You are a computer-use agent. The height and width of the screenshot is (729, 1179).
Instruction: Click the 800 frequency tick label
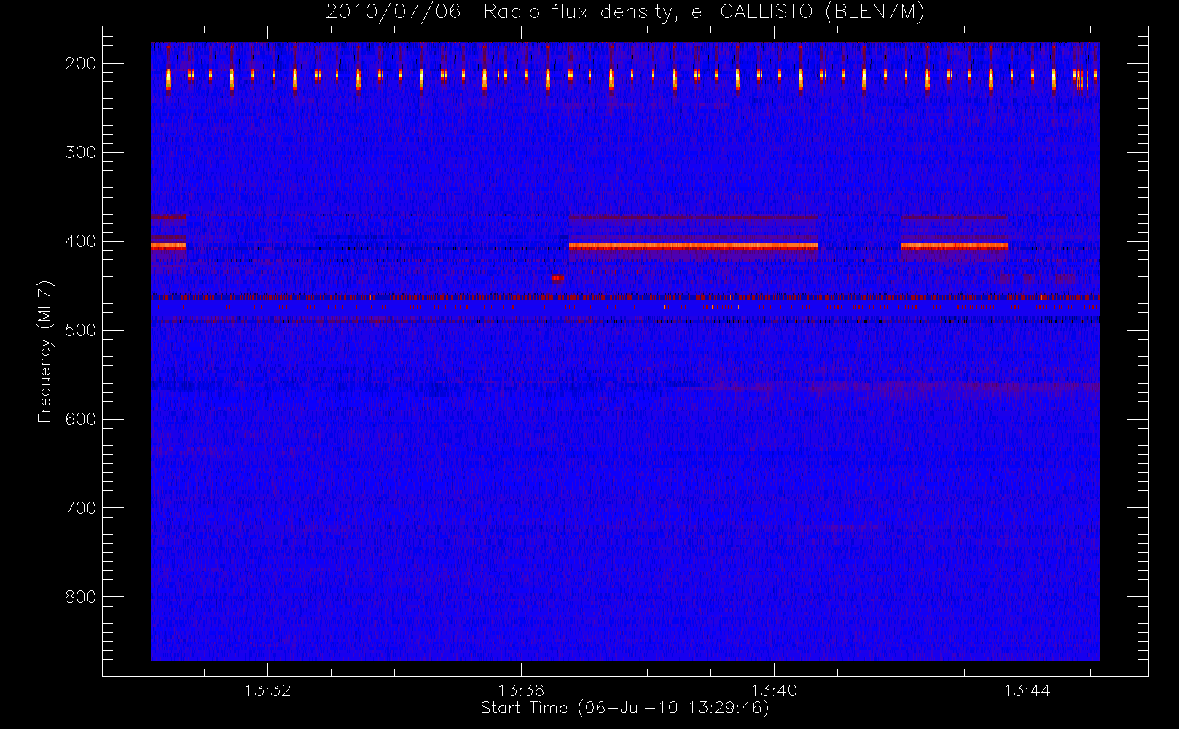click(81, 597)
